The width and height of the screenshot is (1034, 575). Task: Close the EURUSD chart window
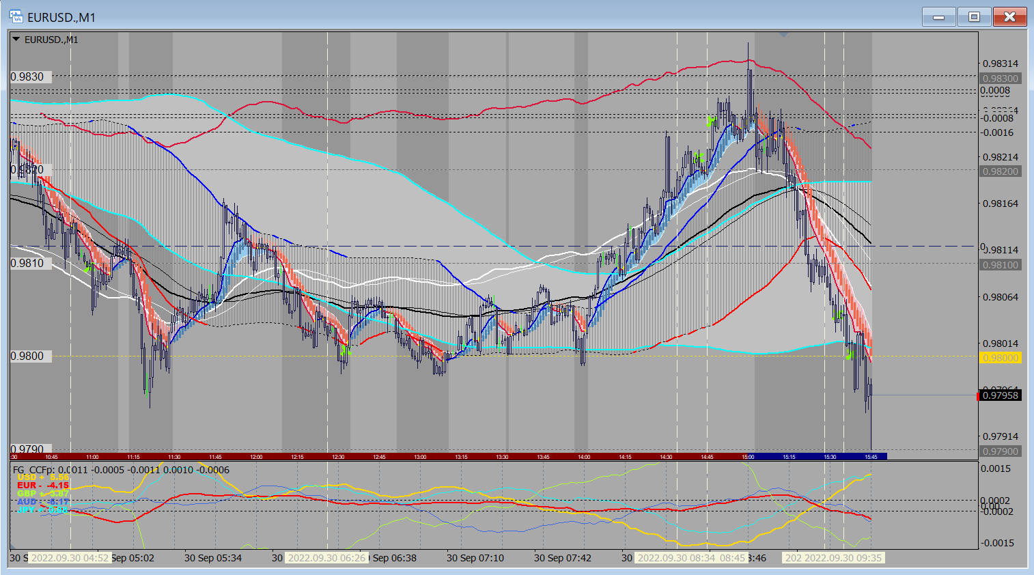[1009, 17]
